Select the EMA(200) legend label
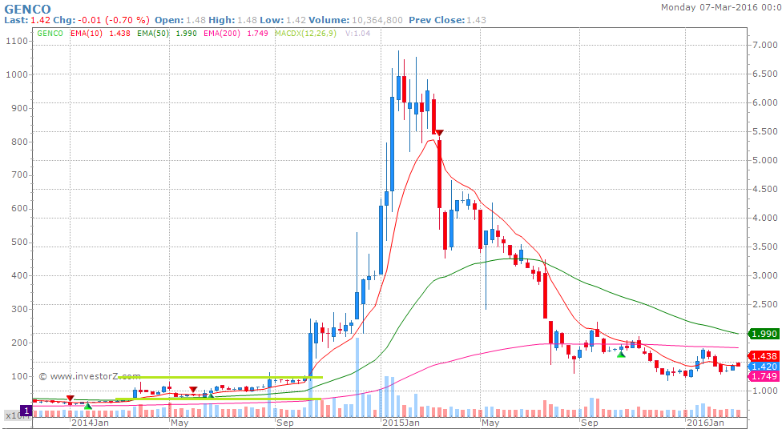 222,34
